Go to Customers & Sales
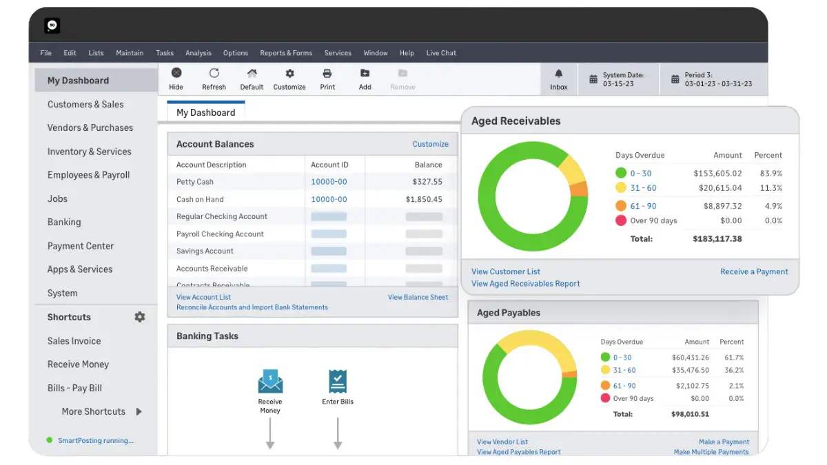The image size is (827, 465). tap(85, 104)
